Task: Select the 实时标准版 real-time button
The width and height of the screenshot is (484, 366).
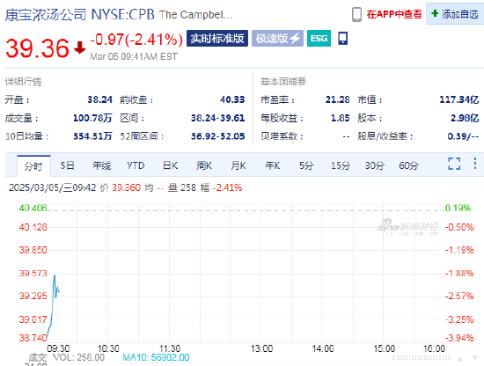Action: [x=217, y=38]
